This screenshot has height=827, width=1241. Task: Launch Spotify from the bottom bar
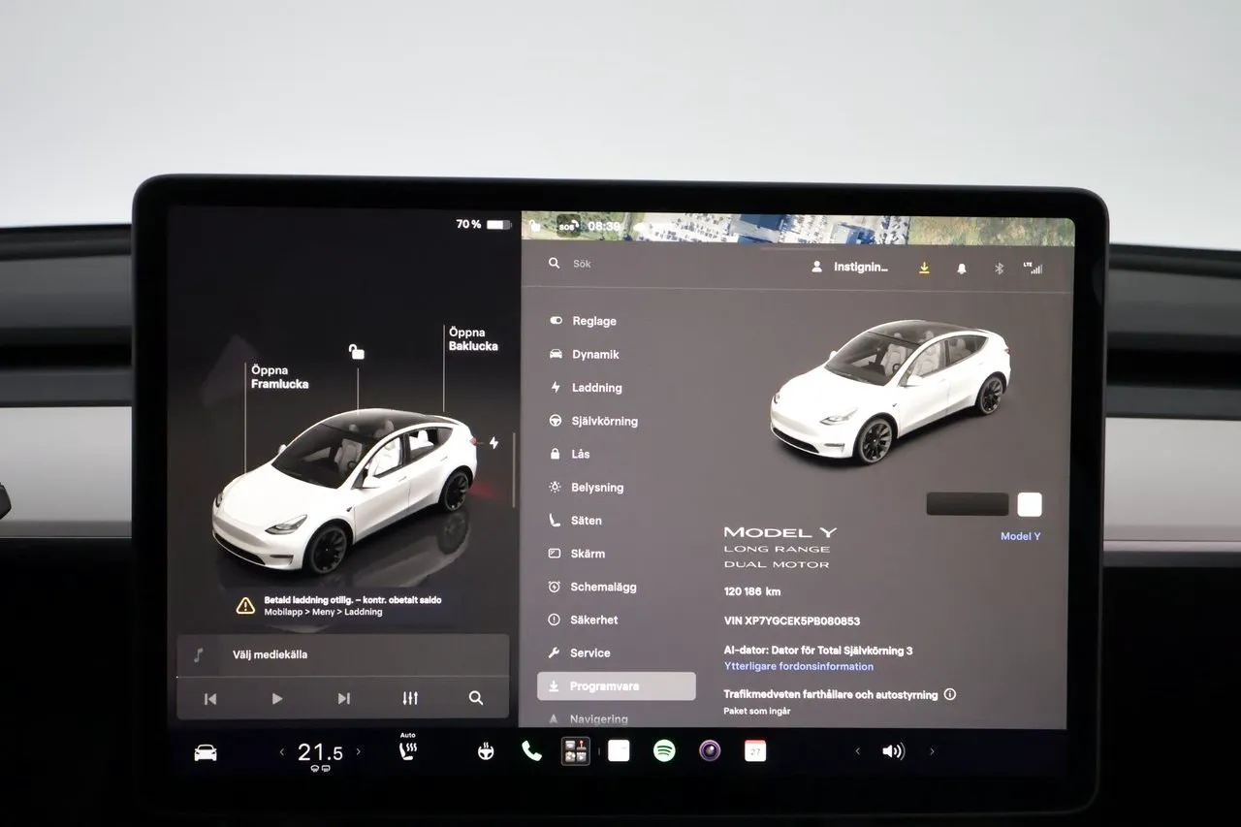tap(664, 750)
